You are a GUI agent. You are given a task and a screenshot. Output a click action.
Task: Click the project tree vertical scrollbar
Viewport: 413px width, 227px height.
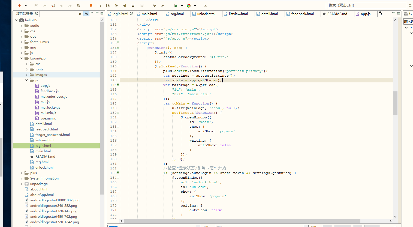(x=102, y=108)
